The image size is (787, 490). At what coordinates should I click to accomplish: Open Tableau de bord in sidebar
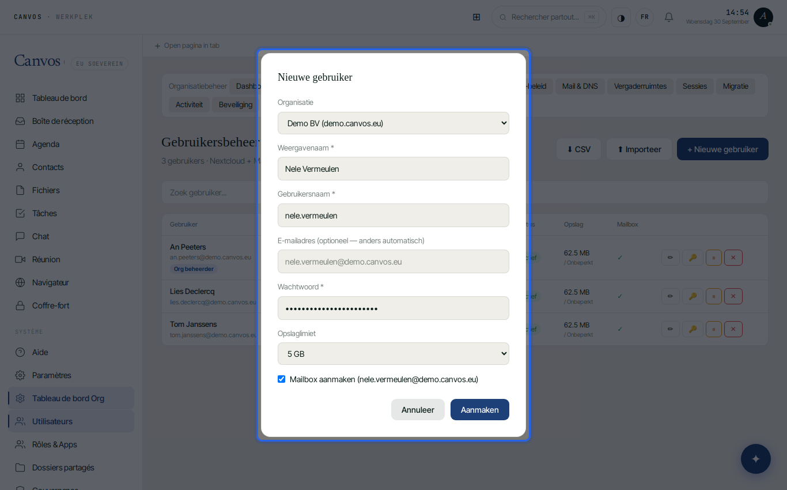pyautogui.click(x=71, y=98)
